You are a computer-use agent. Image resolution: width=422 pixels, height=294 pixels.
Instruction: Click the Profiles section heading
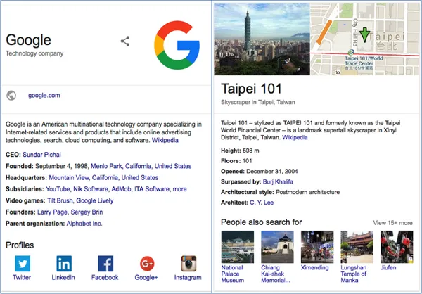coord(20,245)
